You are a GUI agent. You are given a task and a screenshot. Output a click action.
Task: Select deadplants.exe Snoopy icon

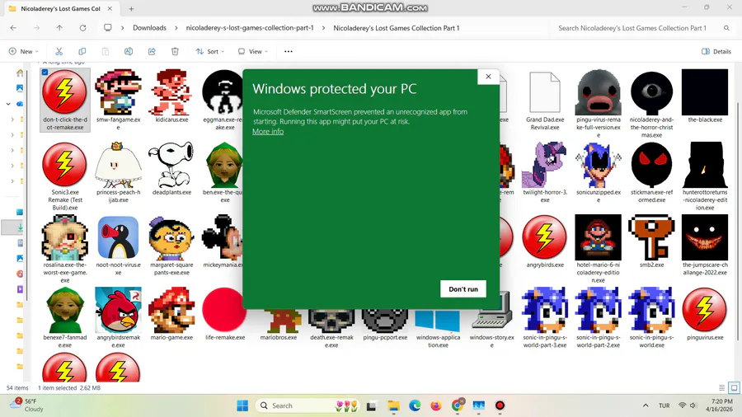pyautogui.click(x=171, y=165)
